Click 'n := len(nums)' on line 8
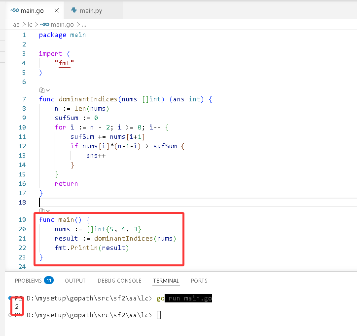This screenshot has height=336, width=357. 82,109
